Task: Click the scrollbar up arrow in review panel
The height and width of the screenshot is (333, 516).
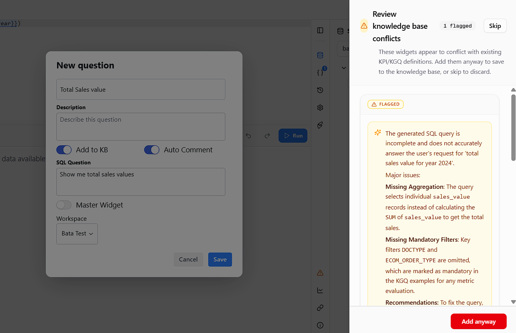Action: coord(513,90)
